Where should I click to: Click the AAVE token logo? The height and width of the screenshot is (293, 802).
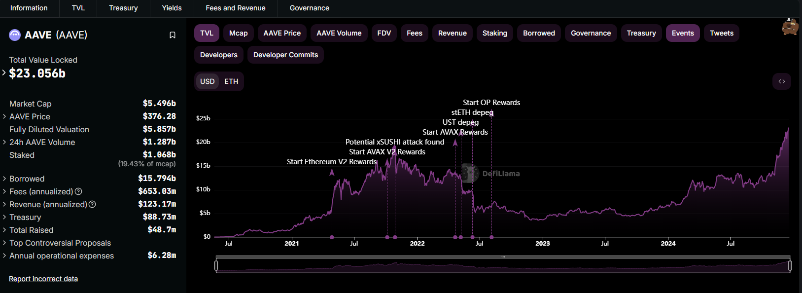15,35
